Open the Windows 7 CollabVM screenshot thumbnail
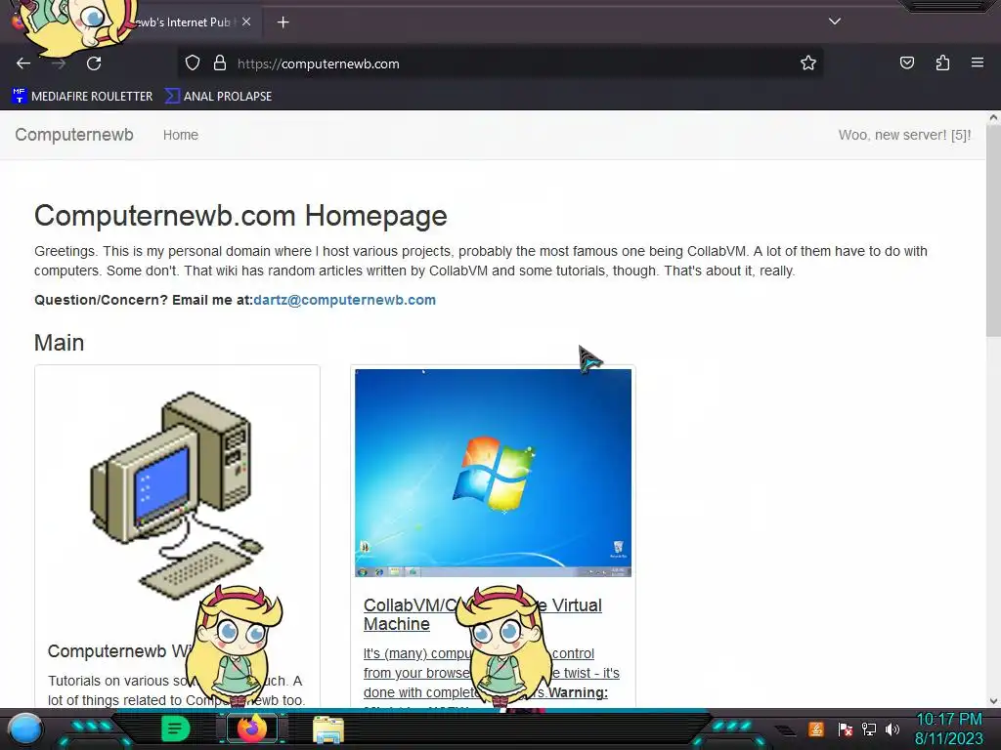Viewport: 1001px width, 750px height. point(493,474)
